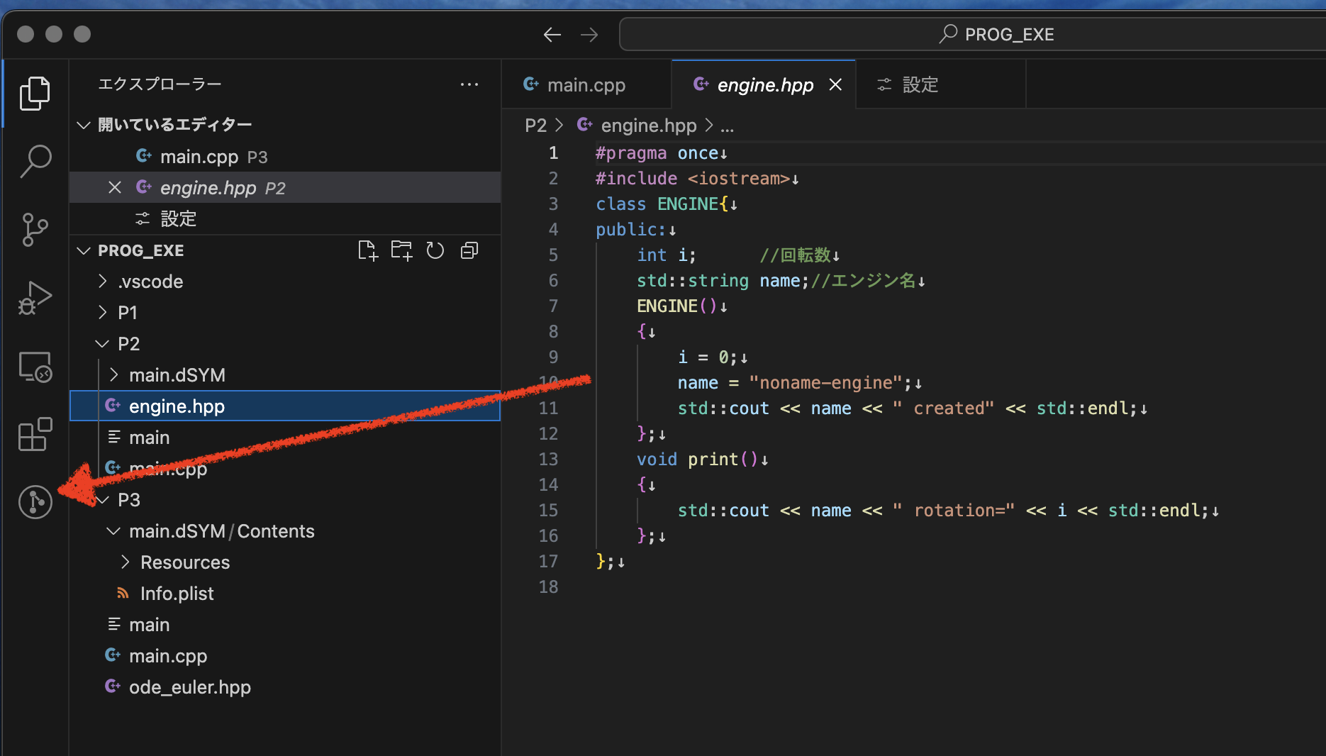Open the Extensions view
The width and height of the screenshot is (1326, 756).
35,434
